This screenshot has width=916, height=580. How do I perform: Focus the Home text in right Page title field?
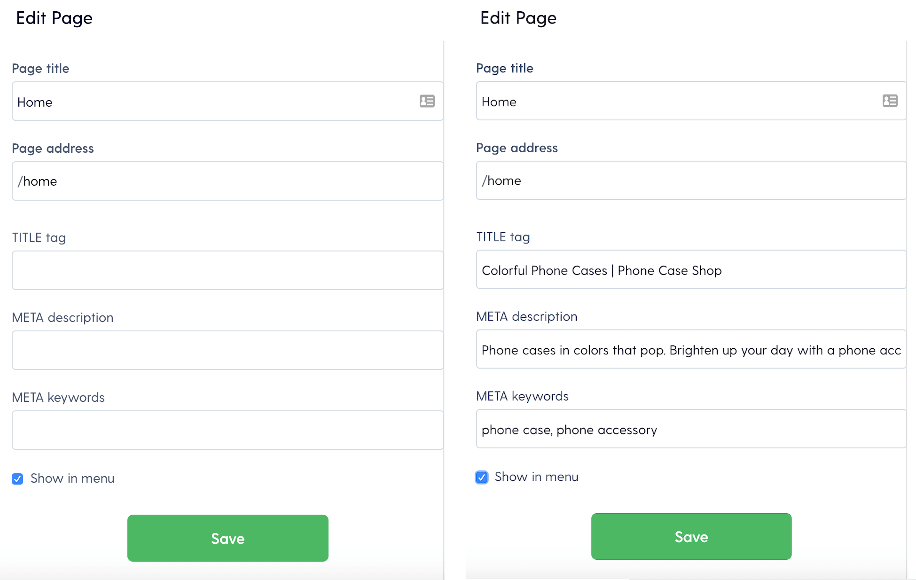click(x=499, y=102)
